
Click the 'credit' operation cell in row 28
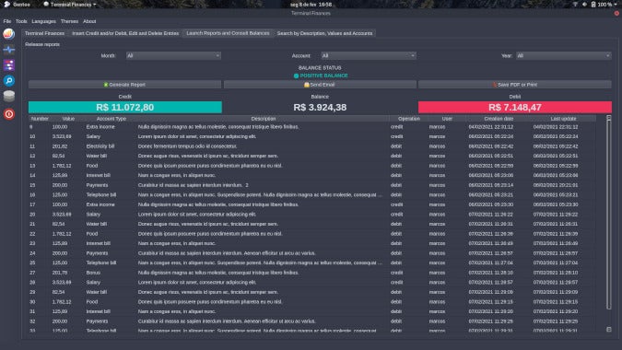[x=396, y=283]
